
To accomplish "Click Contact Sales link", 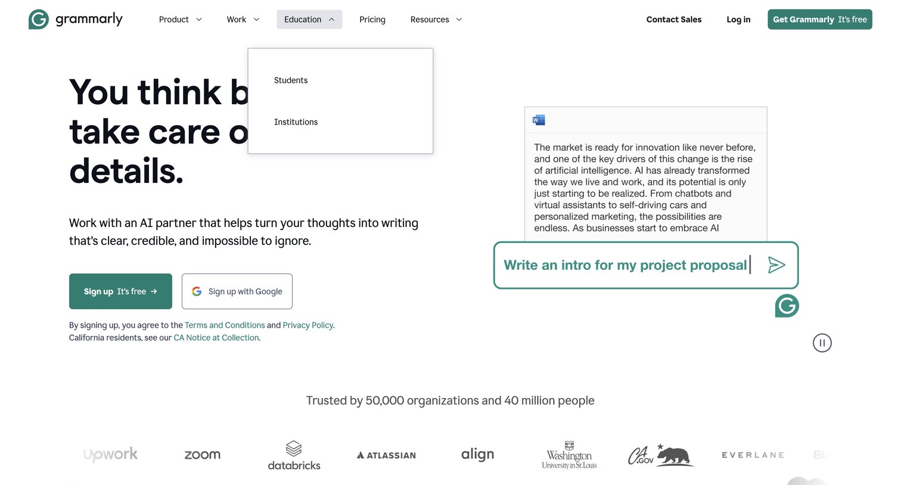I will click(x=674, y=20).
